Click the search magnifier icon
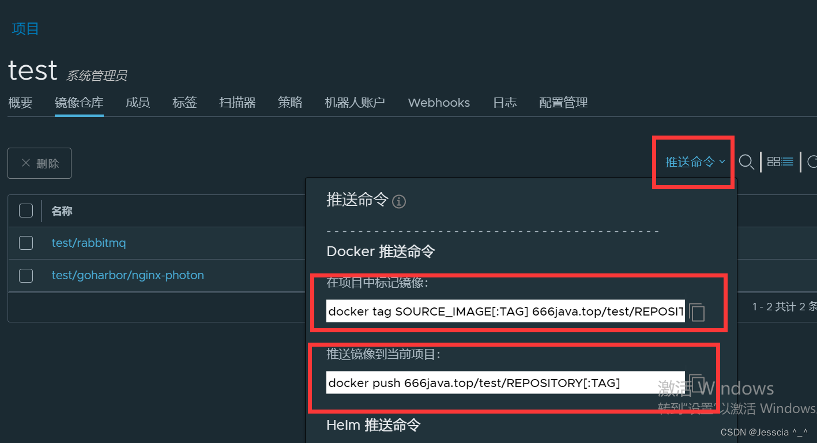 pyautogui.click(x=746, y=162)
